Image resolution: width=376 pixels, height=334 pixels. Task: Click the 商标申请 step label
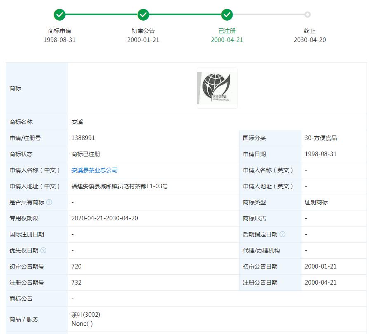[59, 31]
